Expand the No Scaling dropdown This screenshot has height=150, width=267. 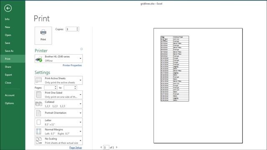(x=81, y=141)
